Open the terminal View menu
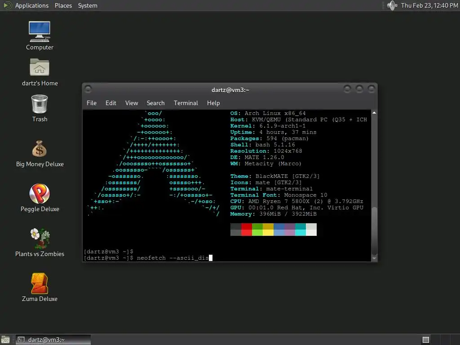Viewport: 460px width, 345px height. (x=132, y=103)
